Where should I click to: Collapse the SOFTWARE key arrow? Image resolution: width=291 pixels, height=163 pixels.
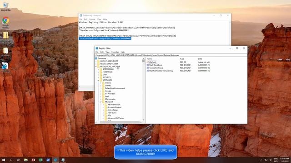point(99,80)
